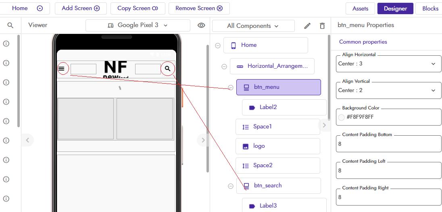Screen dimensions: 442x212
Task: Click the Add Screen button
Action: pyautogui.click(x=81, y=8)
